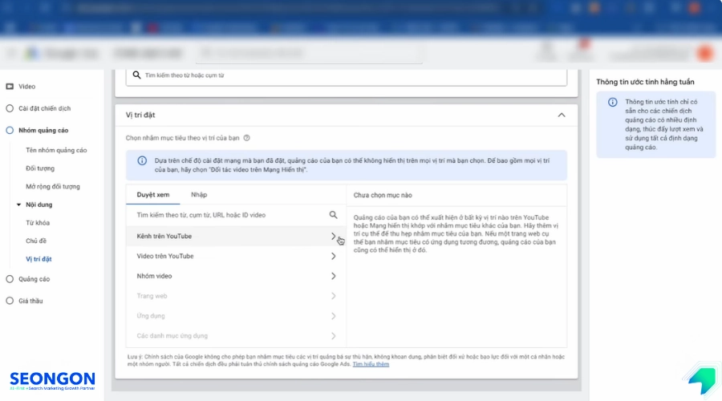Open the Tìm hiểu thêm link
722x401 pixels.
[x=371, y=364]
